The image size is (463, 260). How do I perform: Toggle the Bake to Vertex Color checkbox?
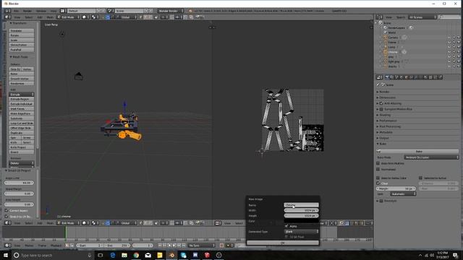point(378,178)
